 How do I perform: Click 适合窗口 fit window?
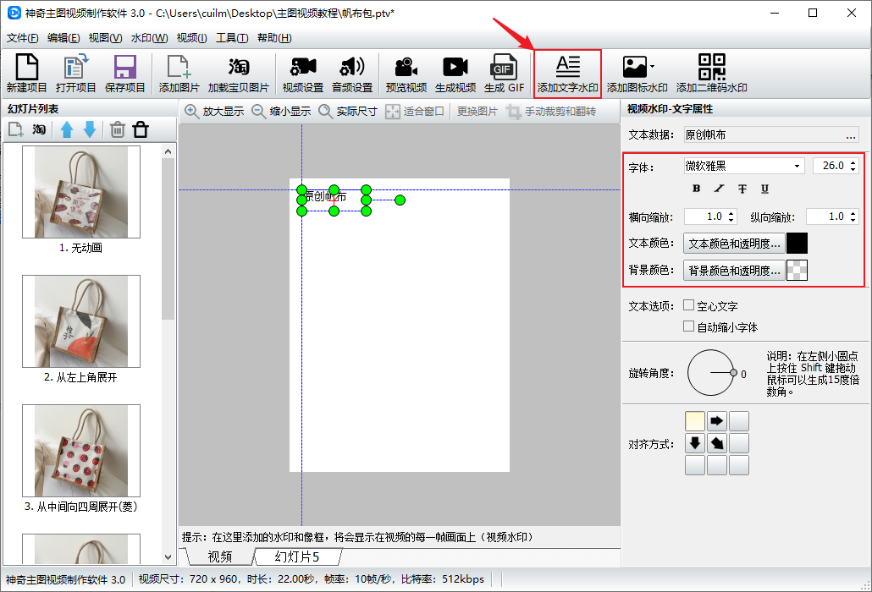pyautogui.click(x=415, y=111)
